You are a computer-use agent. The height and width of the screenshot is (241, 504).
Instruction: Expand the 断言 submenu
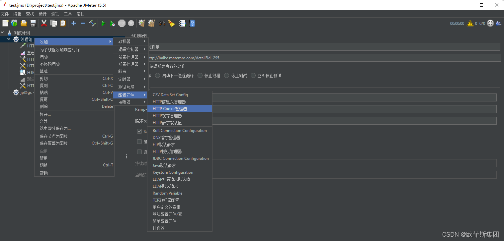(x=130, y=71)
